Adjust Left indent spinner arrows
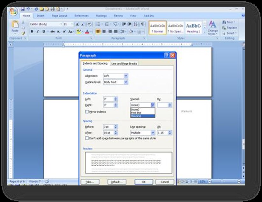This screenshot has height=202, width=262. point(116,99)
